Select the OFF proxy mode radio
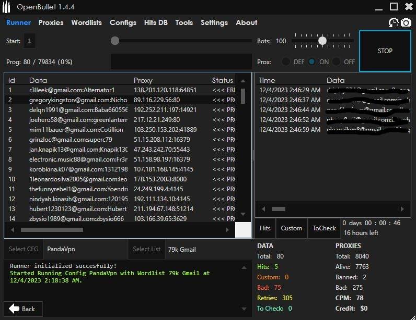This screenshot has width=416, height=320. (336, 61)
